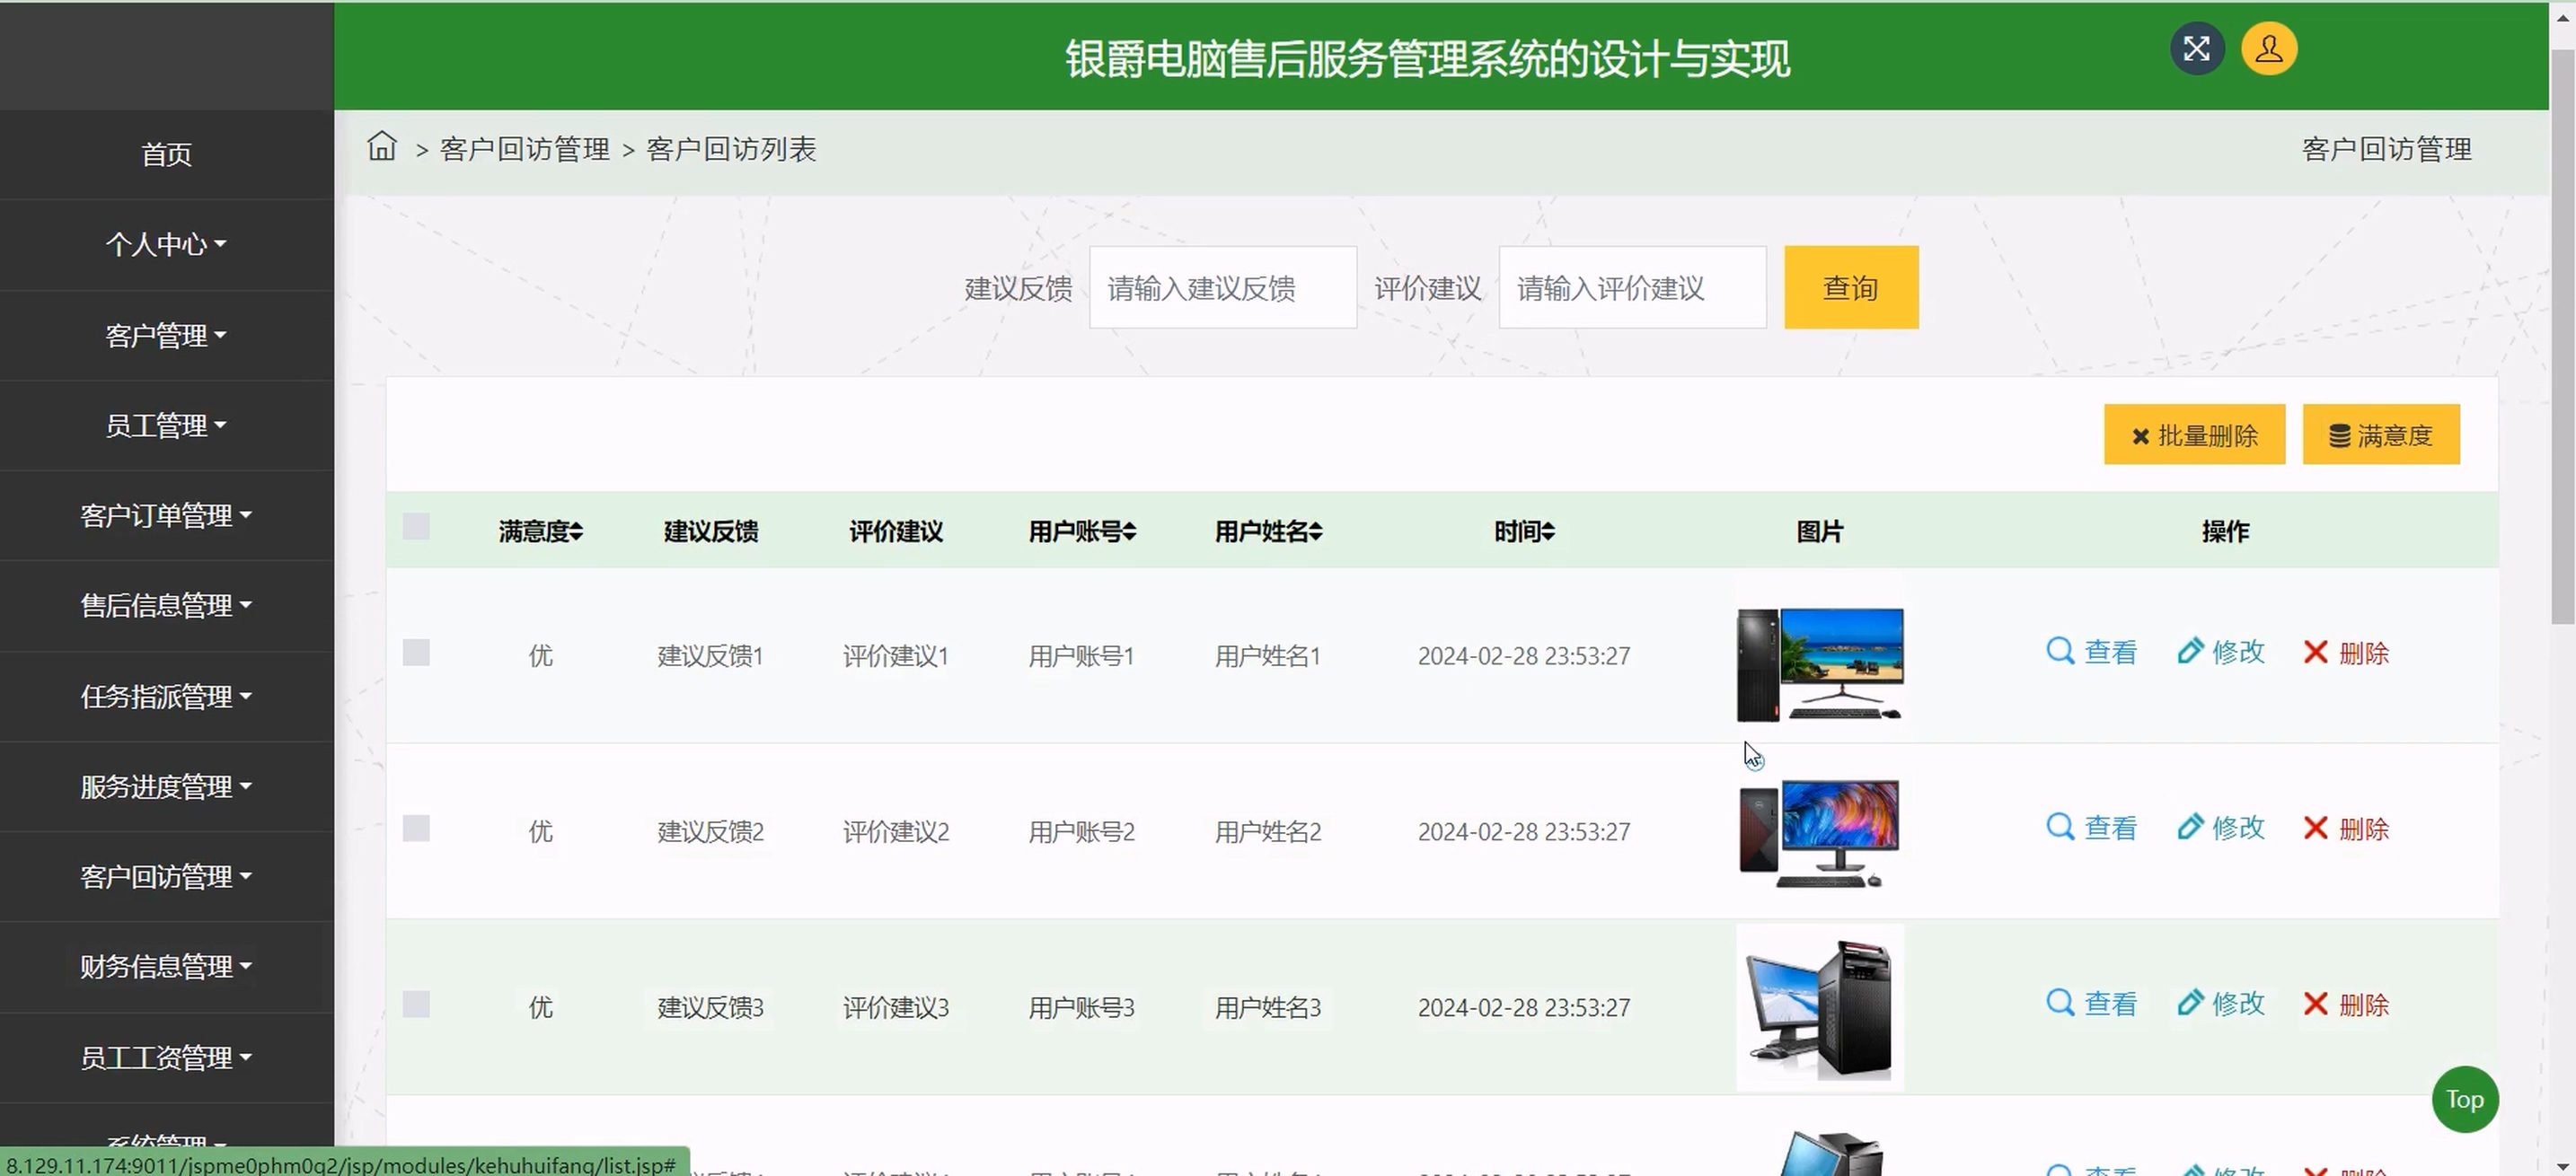The width and height of the screenshot is (2576, 1176).
Task: Sort by 用户姓名 column arrows
Action: point(1316,532)
